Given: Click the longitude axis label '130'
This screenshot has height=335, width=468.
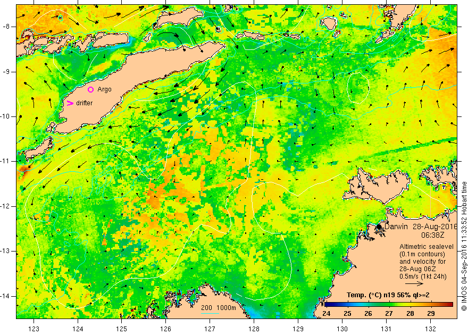Looking at the screenshot, I should pyautogui.click(x=342, y=329).
